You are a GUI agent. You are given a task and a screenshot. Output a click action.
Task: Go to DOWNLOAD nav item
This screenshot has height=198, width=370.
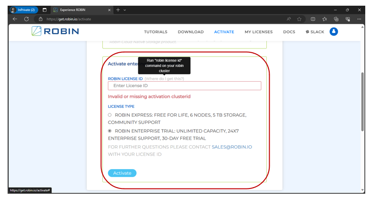click(x=191, y=32)
